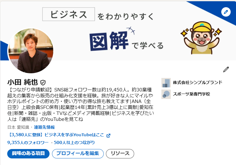Click the pencil icon to edit intro

[x=226, y=70]
